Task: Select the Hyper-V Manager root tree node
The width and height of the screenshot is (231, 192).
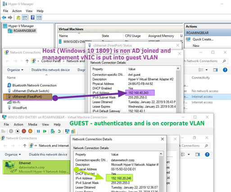Action: click(21, 26)
